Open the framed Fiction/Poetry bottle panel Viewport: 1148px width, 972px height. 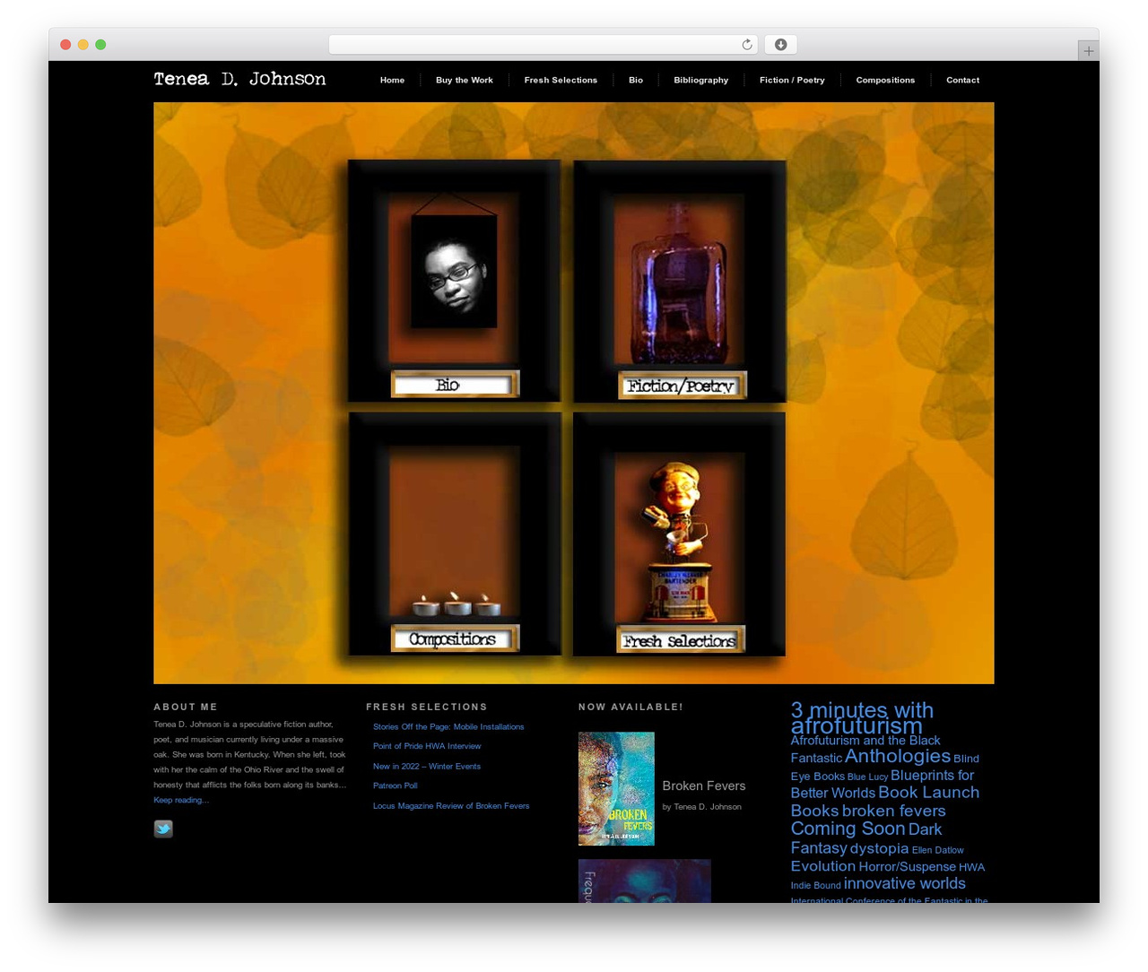(680, 281)
